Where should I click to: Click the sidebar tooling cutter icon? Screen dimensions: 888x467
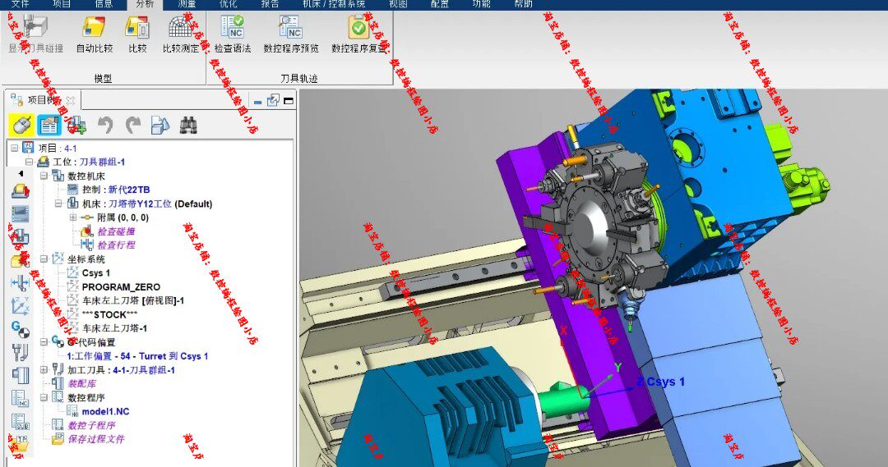tap(21, 351)
